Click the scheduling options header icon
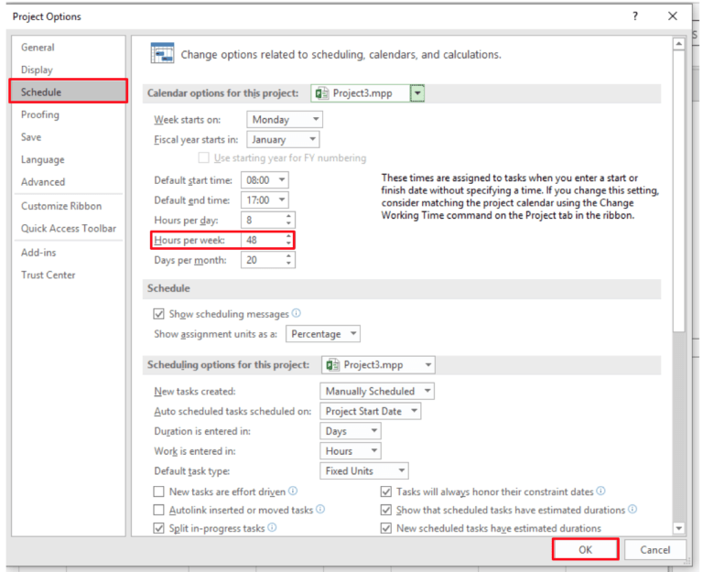 (162, 54)
